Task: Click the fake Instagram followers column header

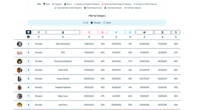Action: (103, 32)
